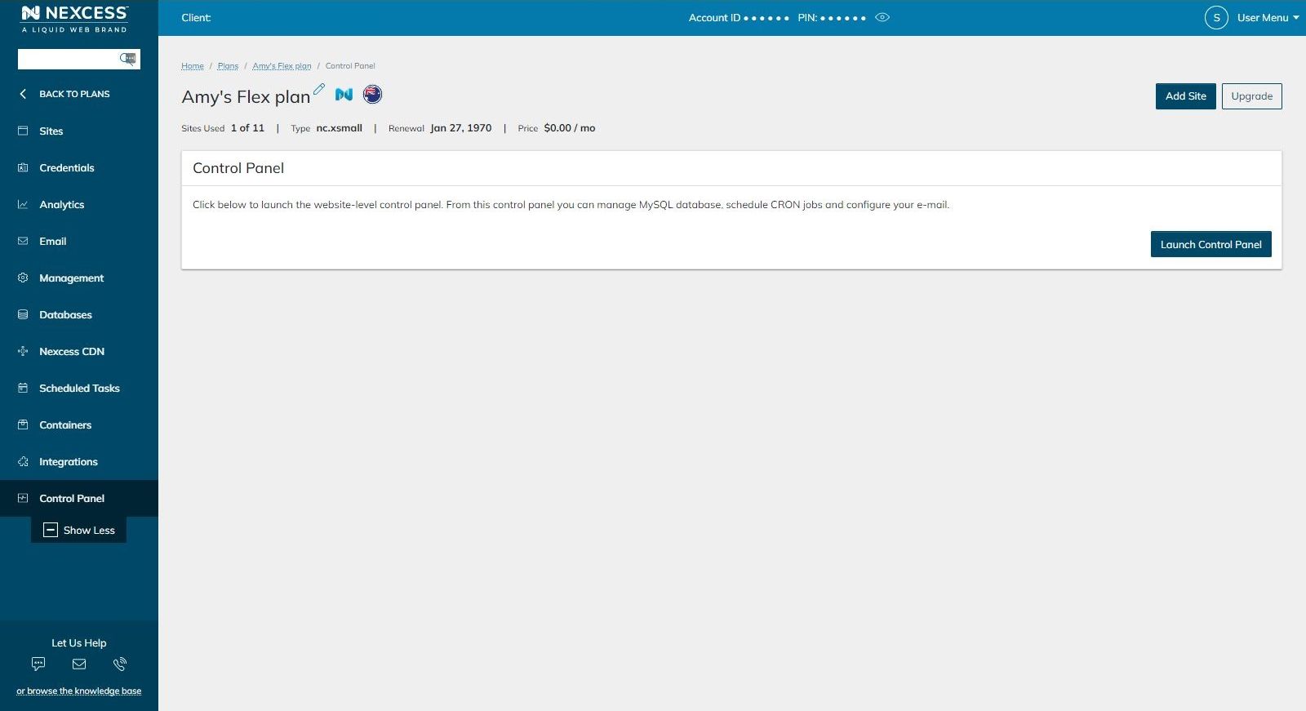Screen dimensions: 1306x711
Task: Click the Analytics chart icon
Action: coord(23,204)
